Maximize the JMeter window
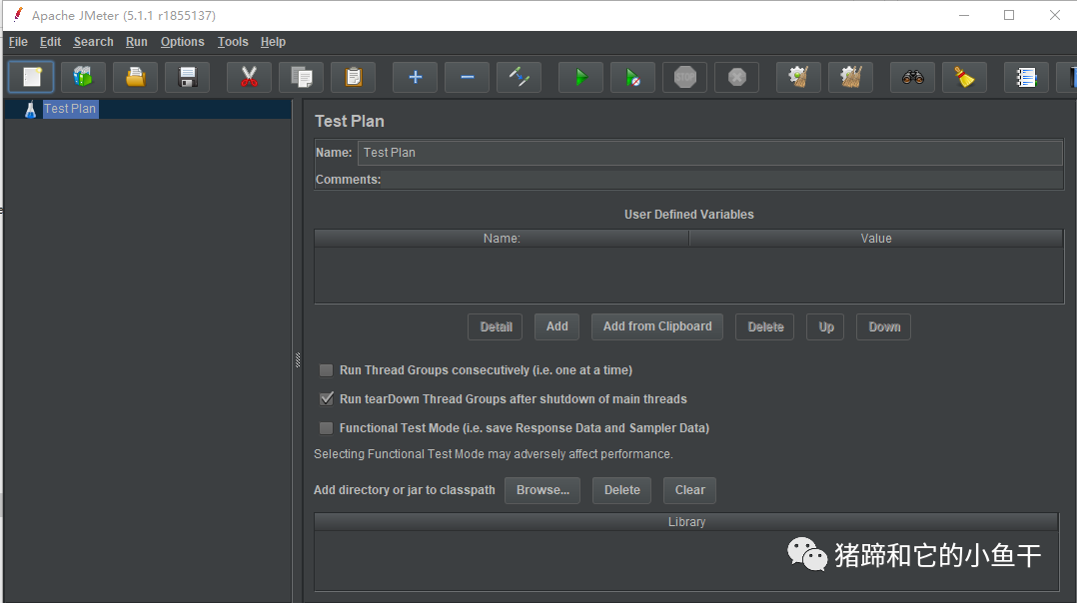The width and height of the screenshot is (1077, 603). [x=1009, y=15]
